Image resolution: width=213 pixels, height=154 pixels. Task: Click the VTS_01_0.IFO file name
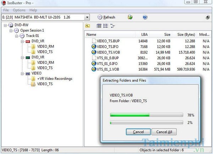(107, 64)
